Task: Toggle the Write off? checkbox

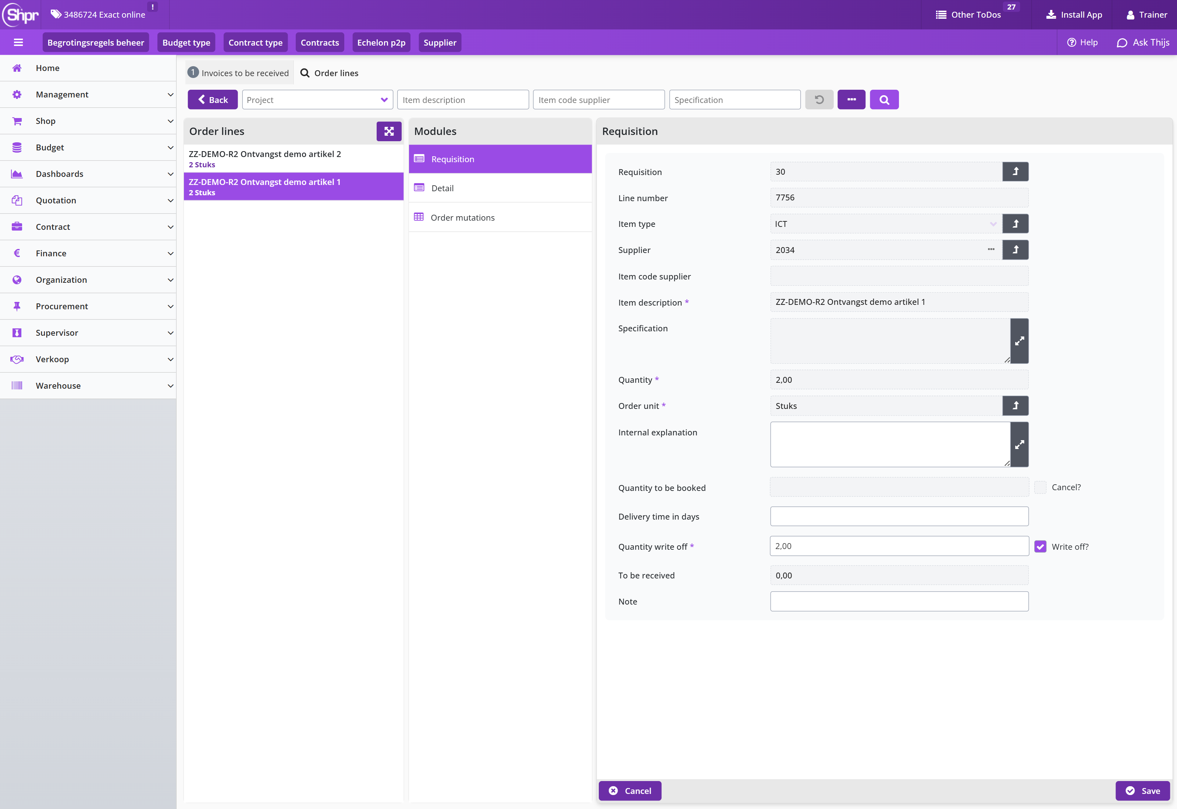Action: tap(1040, 546)
